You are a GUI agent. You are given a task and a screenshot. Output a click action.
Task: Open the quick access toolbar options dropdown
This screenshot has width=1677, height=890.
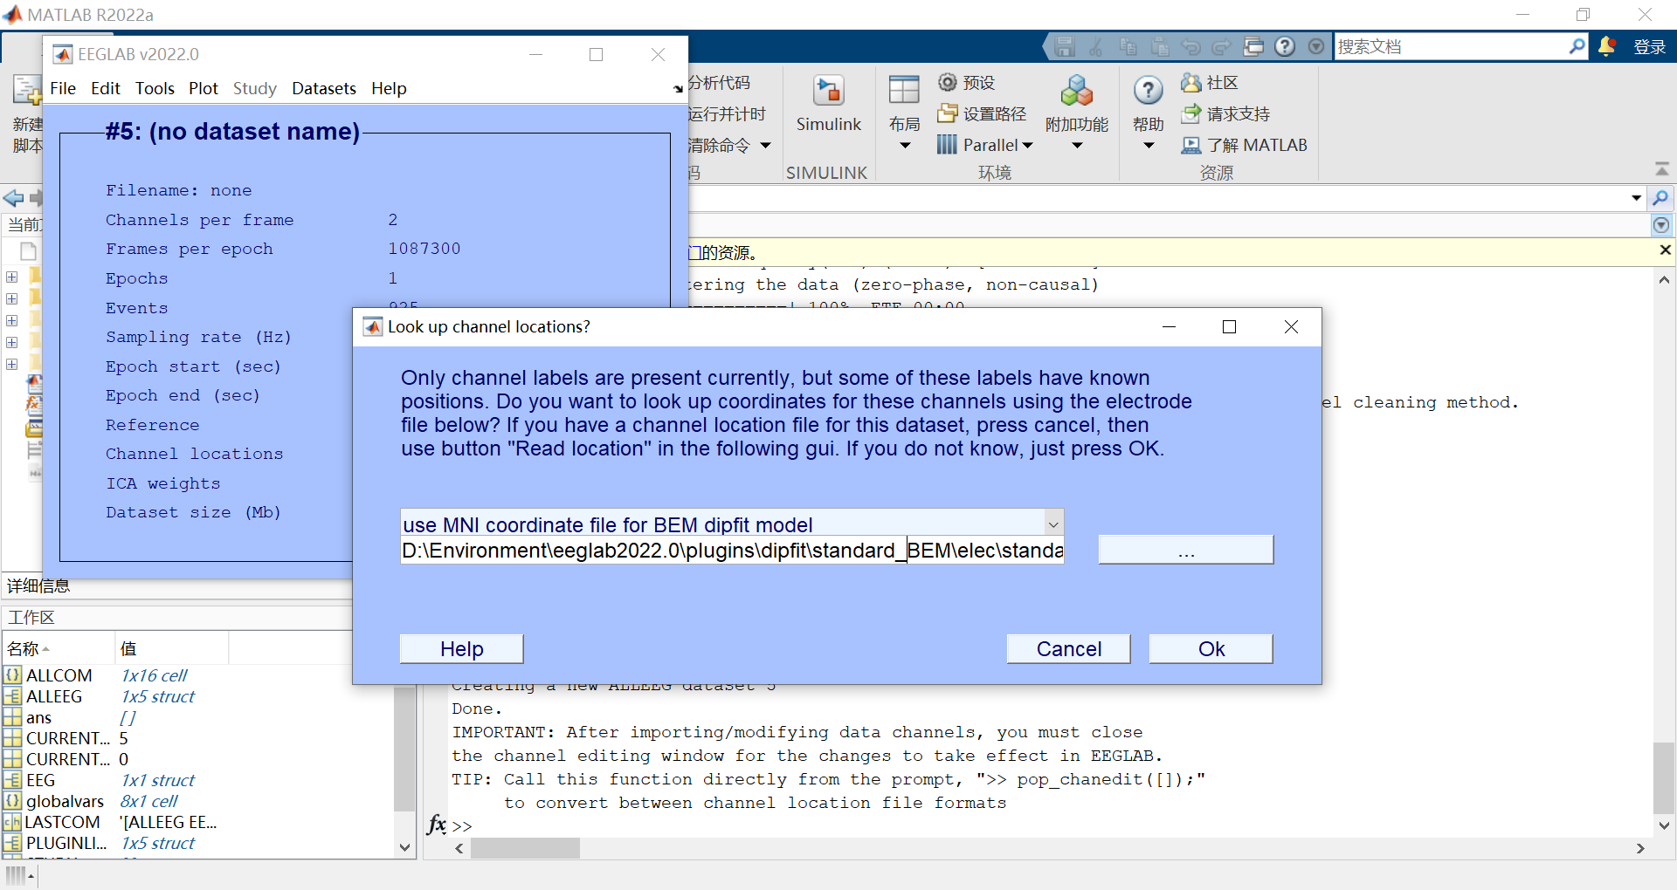pos(1316,46)
